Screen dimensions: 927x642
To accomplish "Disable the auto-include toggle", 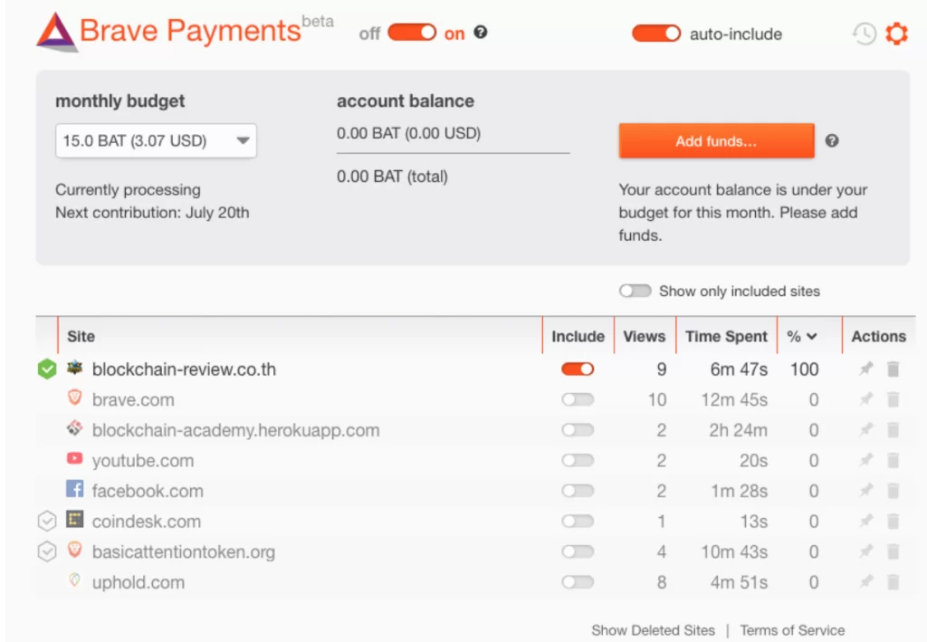I will pos(656,34).
